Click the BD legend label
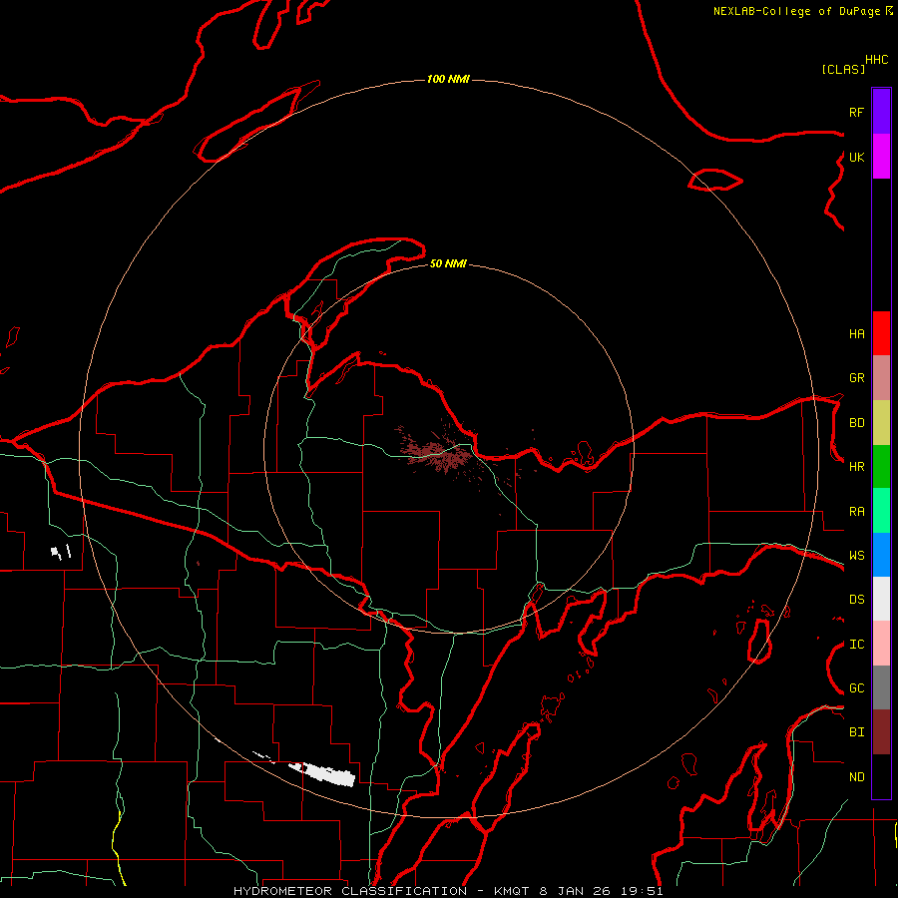 coord(856,423)
